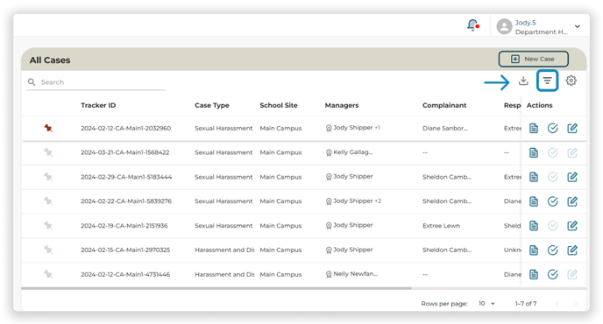Expand Jody.S user profile menu
Screen dimensions: 603x324
(x=578, y=26)
